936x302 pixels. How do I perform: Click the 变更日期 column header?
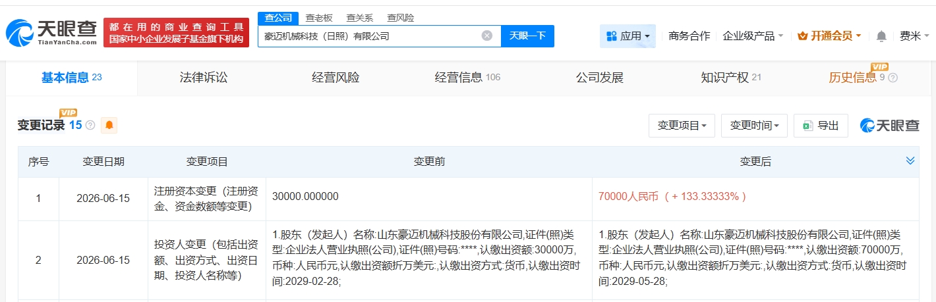click(x=103, y=161)
